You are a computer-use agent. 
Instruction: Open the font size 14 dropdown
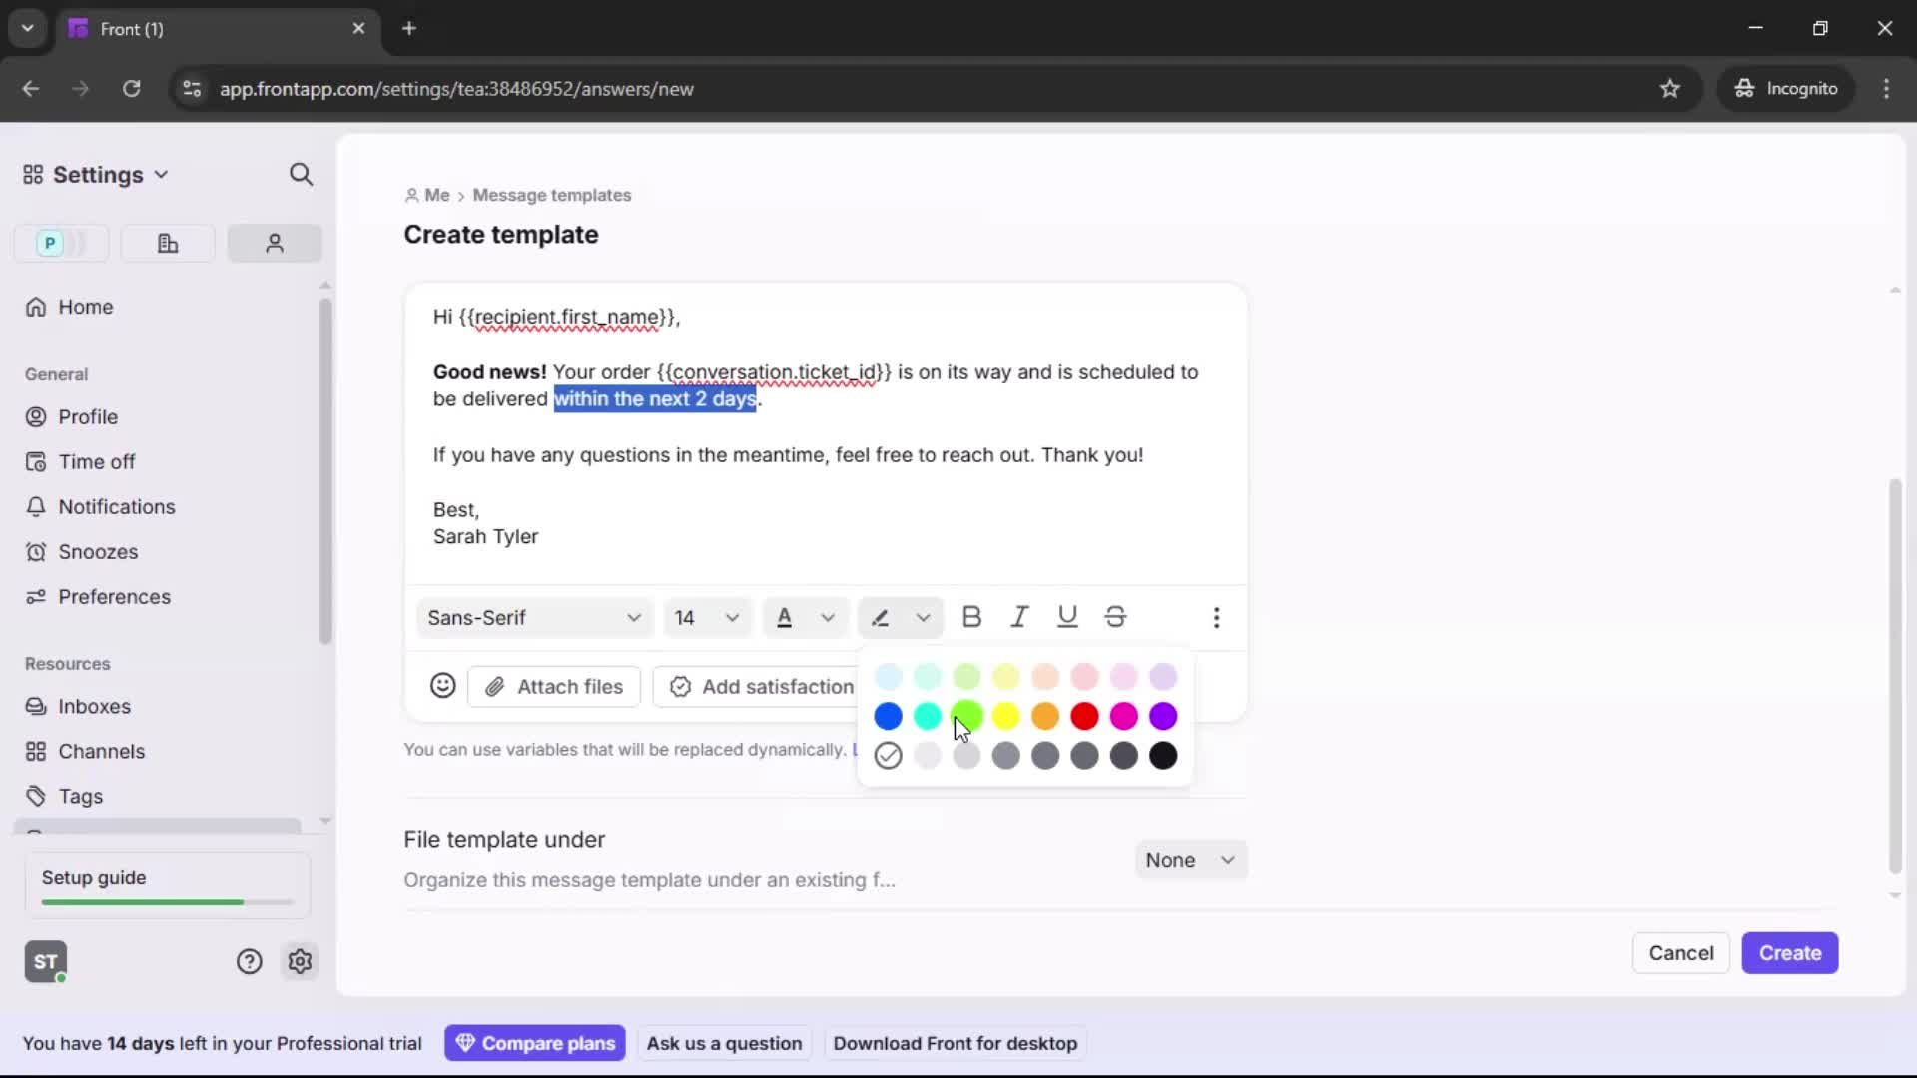pyautogui.click(x=706, y=617)
